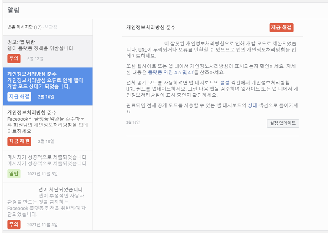Click the 앱이 플랫폼 정책을 위반합니다 description
328x233 pixels.
point(41,48)
